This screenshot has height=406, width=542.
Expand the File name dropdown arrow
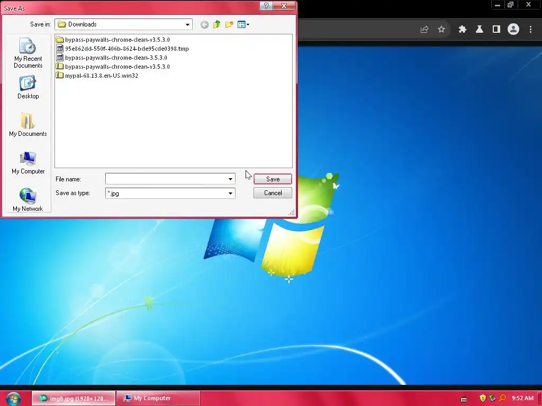pos(230,179)
